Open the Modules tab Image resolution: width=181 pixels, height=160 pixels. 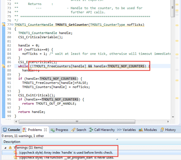[148, 130]
